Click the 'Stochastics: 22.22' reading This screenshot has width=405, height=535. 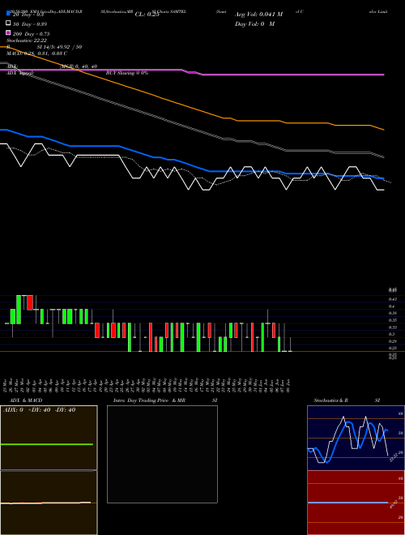pyautogui.click(x=27, y=41)
